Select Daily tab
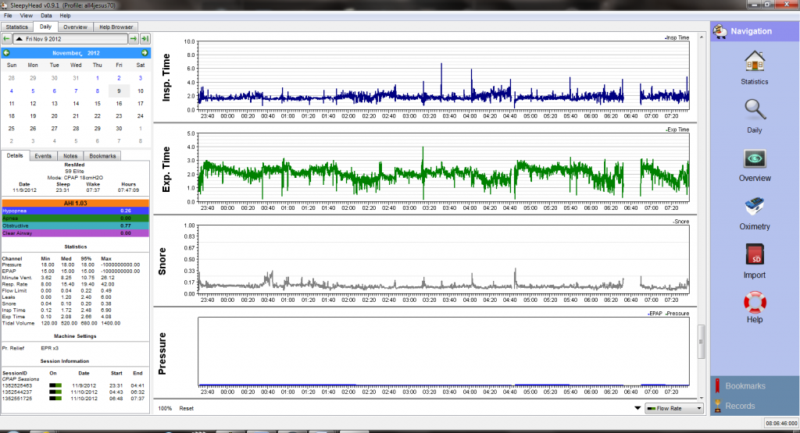 tap(45, 27)
